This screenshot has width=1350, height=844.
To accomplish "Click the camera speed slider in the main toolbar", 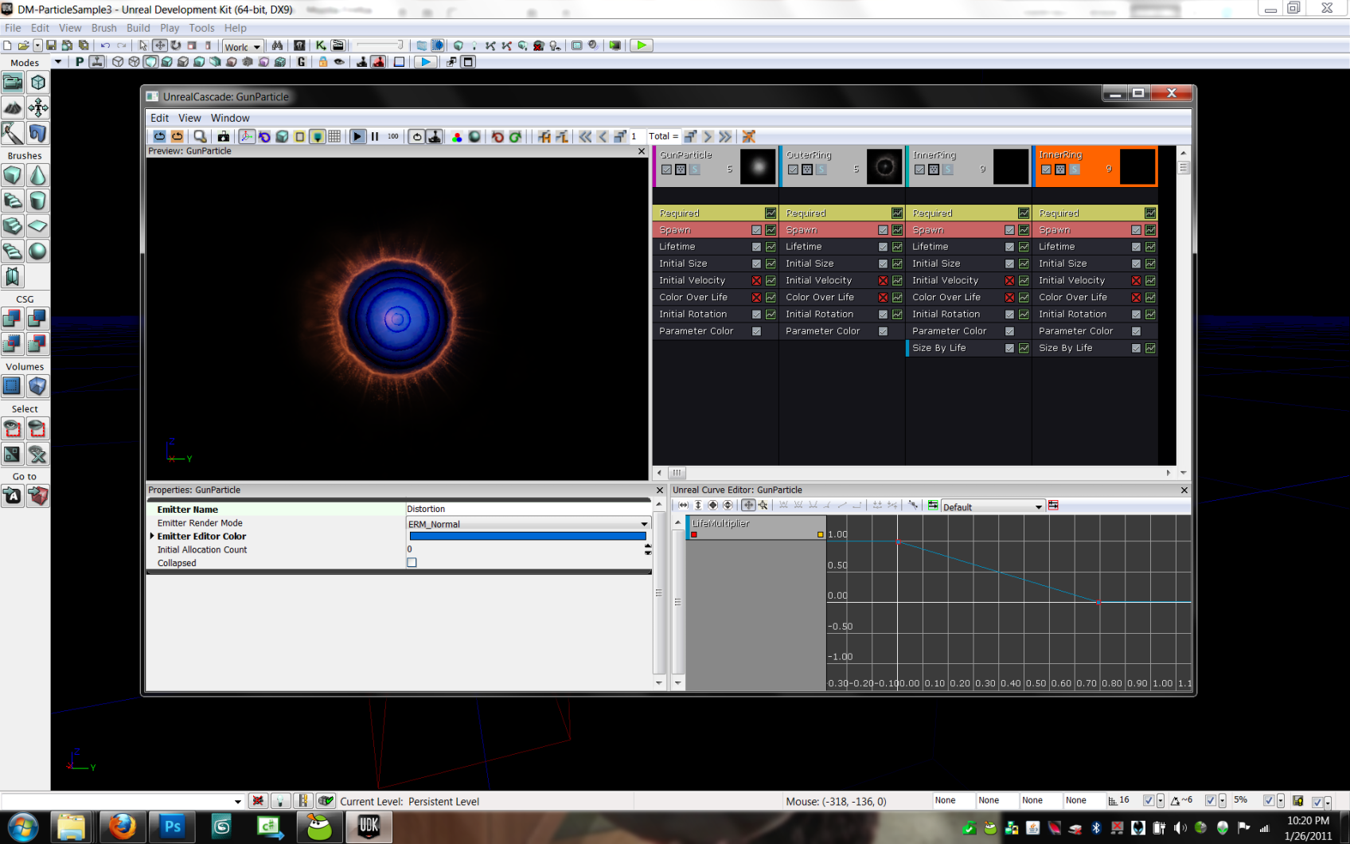I will click(379, 45).
